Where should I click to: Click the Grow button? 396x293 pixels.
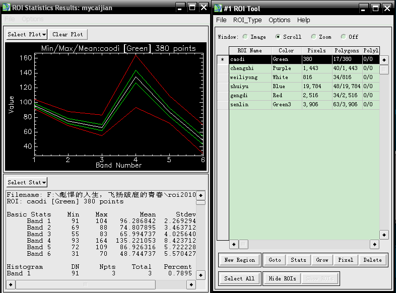(322, 260)
